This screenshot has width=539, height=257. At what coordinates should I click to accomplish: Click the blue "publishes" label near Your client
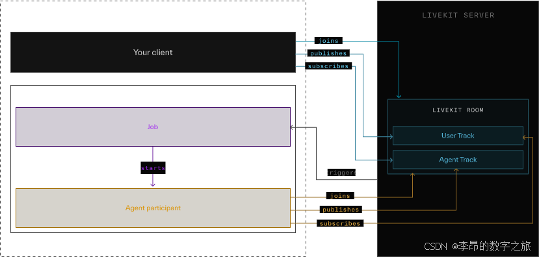click(328, 53)
